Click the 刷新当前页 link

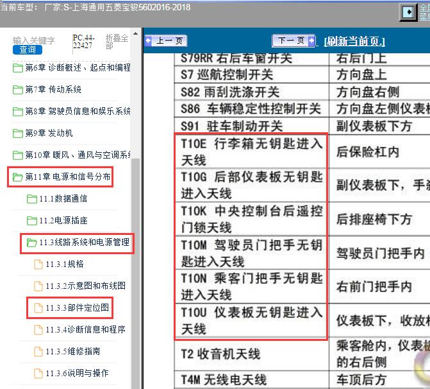click(354, 42)
